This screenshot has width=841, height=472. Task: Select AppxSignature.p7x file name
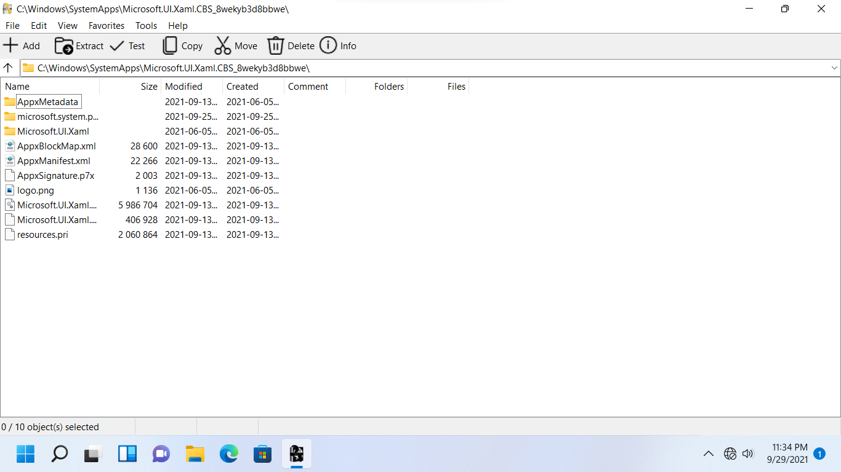pos(56,176)
